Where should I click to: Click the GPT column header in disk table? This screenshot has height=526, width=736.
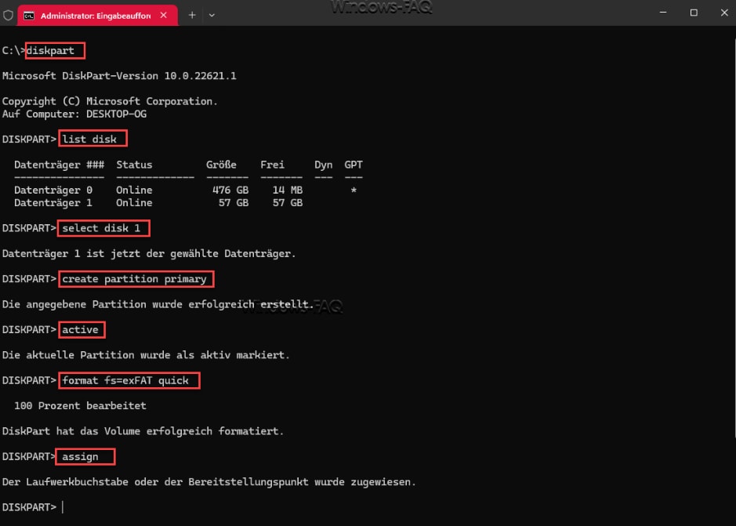pos(353,165)
